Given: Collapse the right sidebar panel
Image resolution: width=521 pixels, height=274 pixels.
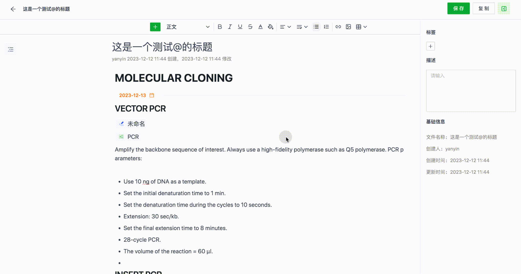Looking at the screenshot, I should coord(504,9).
